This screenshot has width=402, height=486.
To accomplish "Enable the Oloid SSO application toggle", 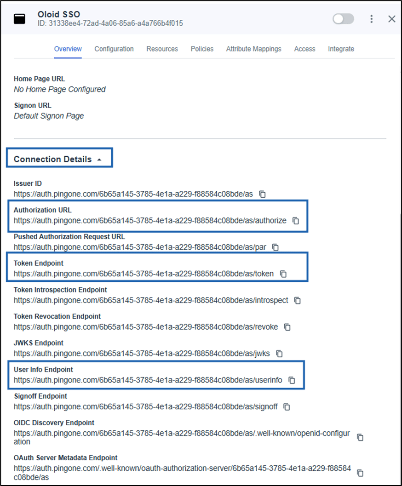I will pyautogui.click(x=344, y=19).
